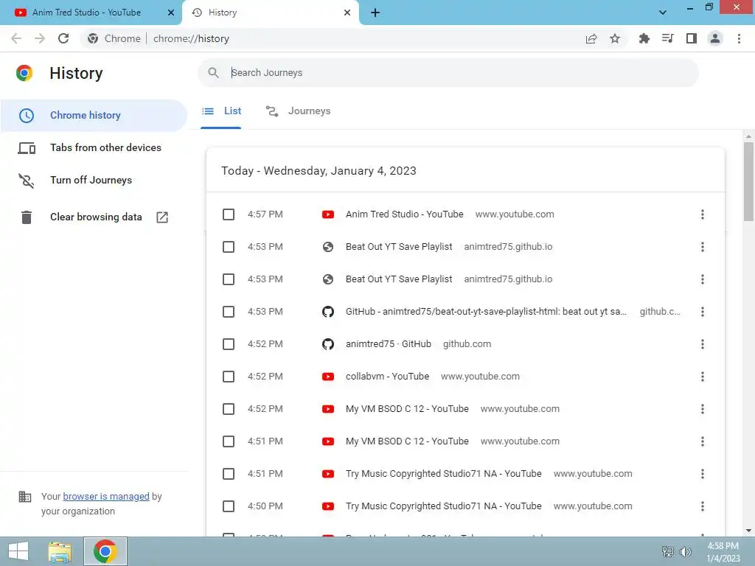
Task: Open File Explorer from the taskbar
Action: click(x=60, y=551)
